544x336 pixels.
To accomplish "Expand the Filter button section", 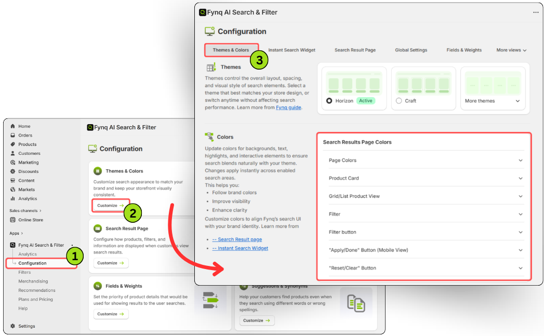I will (x=426, y=232).
